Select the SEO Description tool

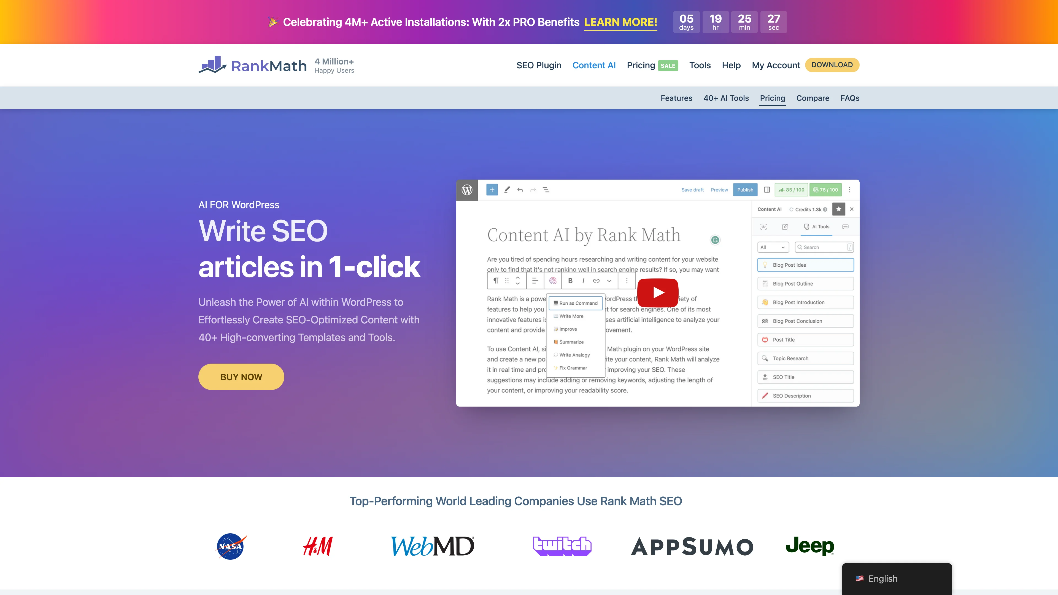click(x=805, y=396)
